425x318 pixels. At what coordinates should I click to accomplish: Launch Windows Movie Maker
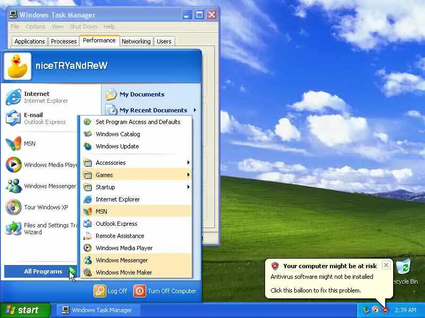[136, 272]
